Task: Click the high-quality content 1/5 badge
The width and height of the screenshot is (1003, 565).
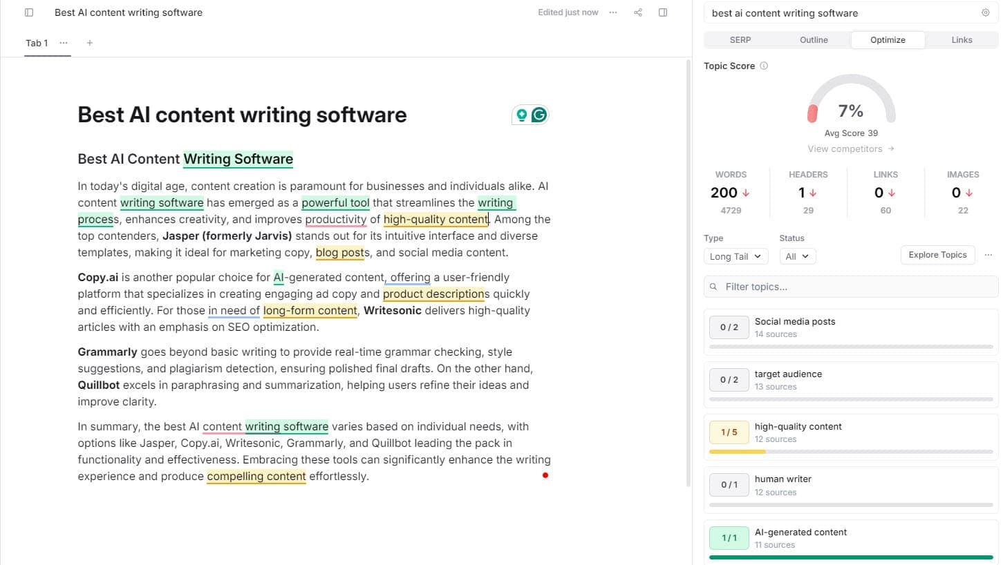Action: (729, 432)
